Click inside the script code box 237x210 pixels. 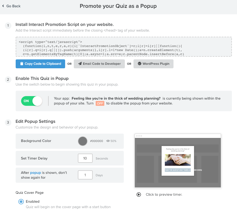coord(124,47)
